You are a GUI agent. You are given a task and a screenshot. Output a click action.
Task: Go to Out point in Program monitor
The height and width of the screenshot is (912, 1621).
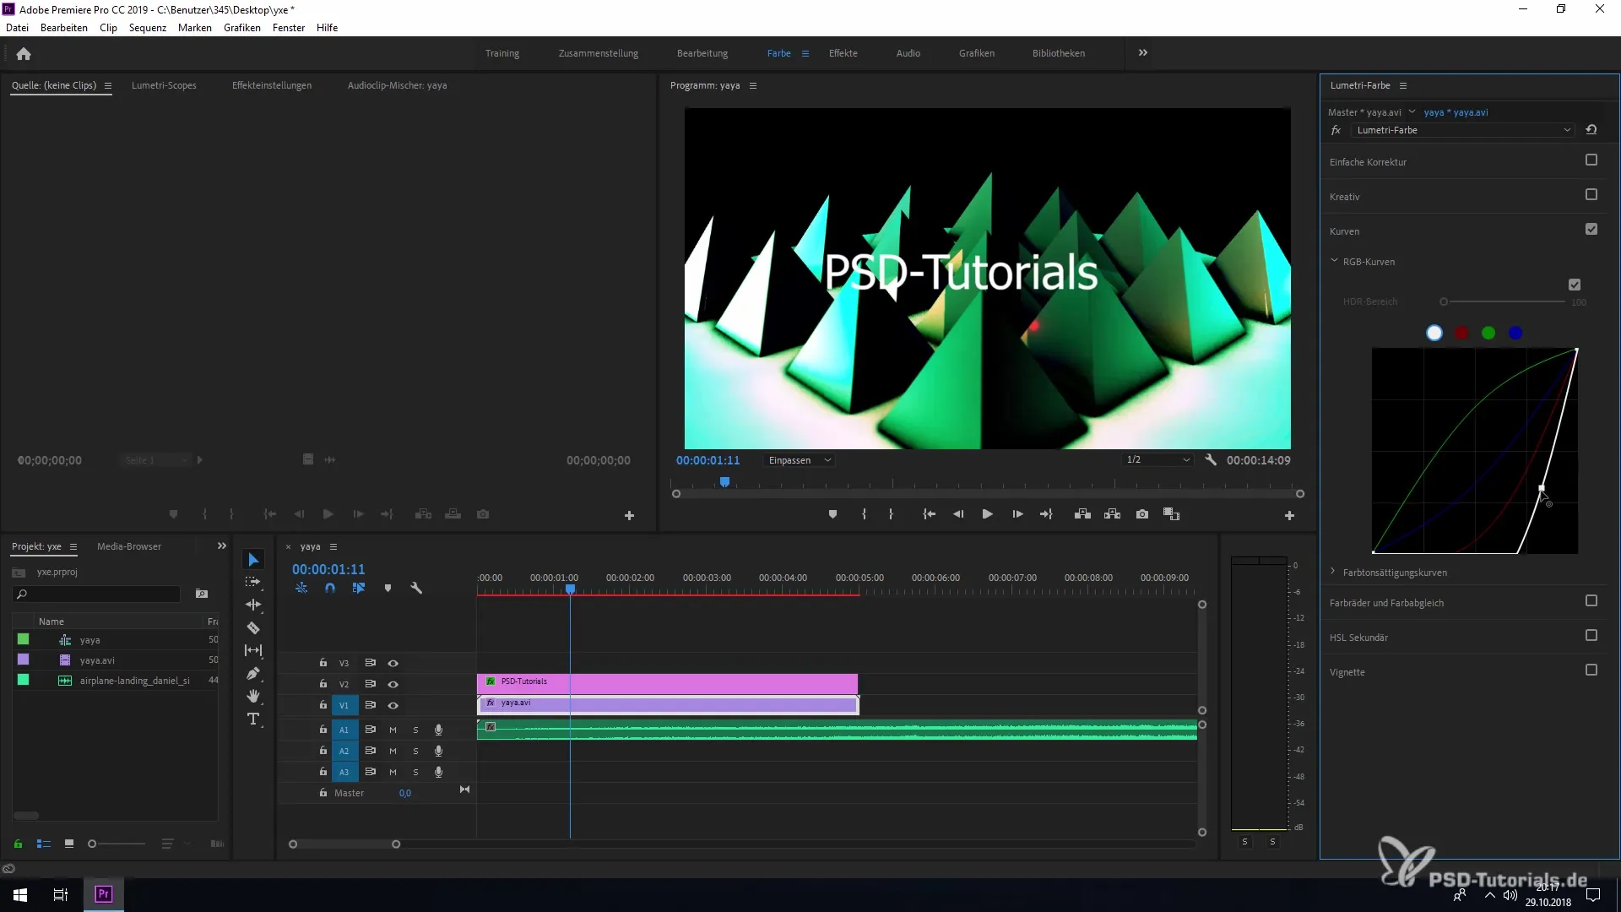pos(1046,514)
